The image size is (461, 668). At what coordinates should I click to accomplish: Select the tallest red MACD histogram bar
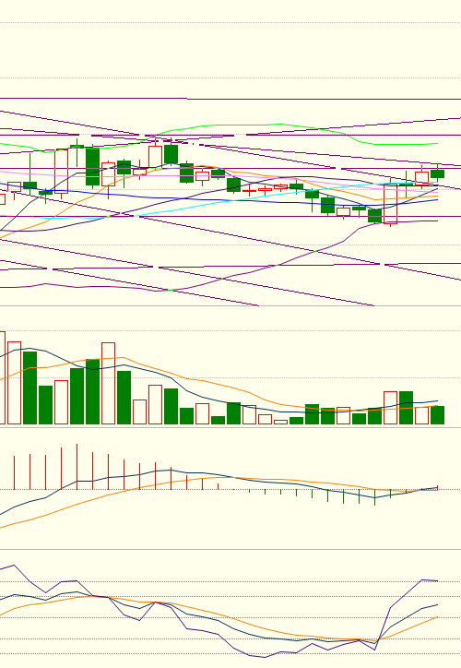click(x=77, y=467)
